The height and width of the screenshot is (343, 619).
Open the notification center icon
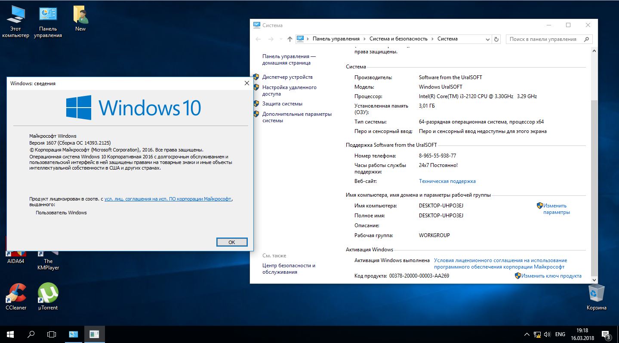[606, 334]
